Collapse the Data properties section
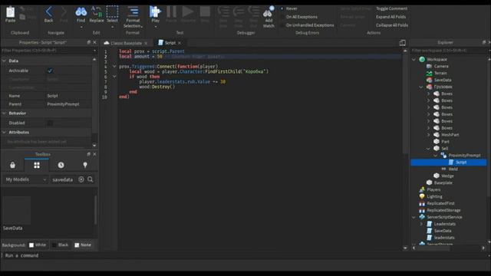 click(x=4, y=61)
